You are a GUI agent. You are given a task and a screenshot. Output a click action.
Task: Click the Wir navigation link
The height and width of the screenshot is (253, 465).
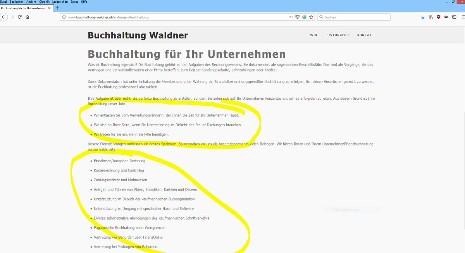coord(313,35)
